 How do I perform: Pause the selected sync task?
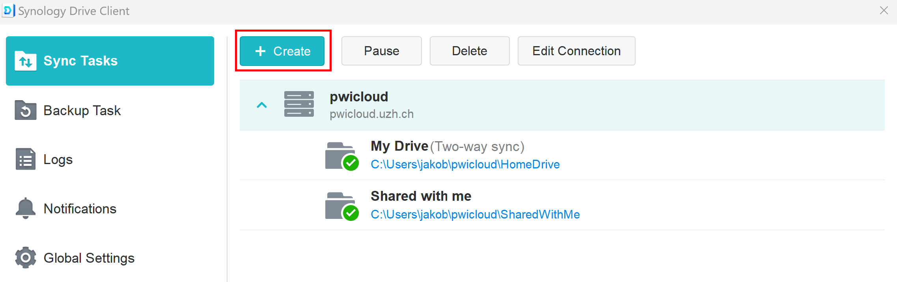[x=381, y=51]
